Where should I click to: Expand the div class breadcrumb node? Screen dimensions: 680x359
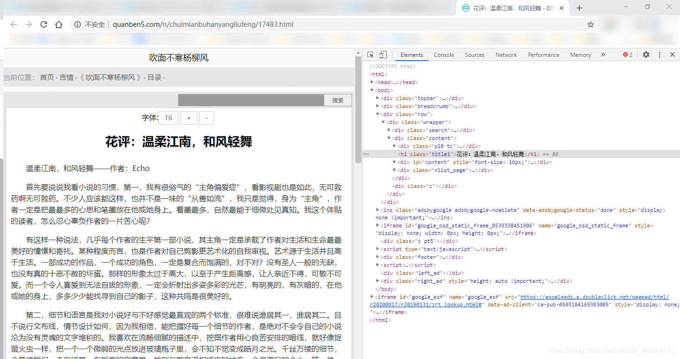pos(378,106)
